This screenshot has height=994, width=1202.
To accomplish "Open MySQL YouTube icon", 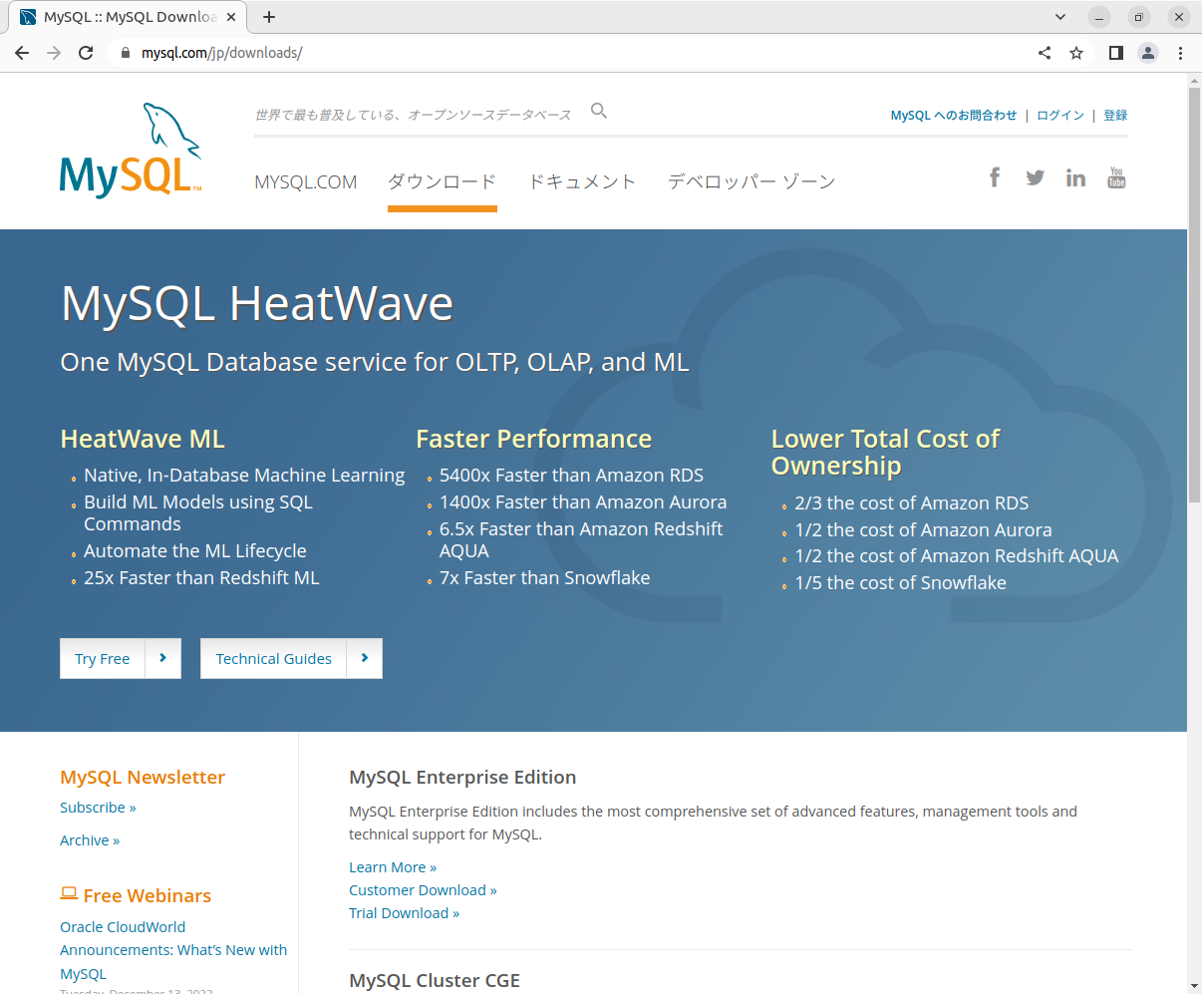I will tap(1116, 177).
